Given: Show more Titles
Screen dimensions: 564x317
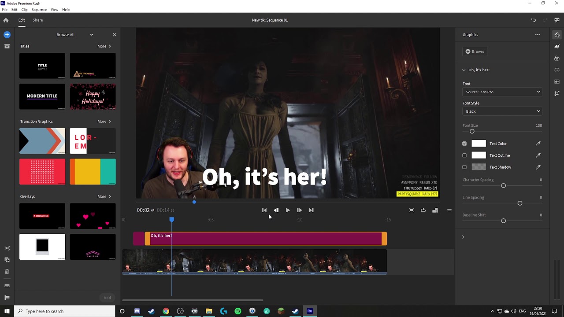Looking at the screenshot, I should click(x=104, y=46).
